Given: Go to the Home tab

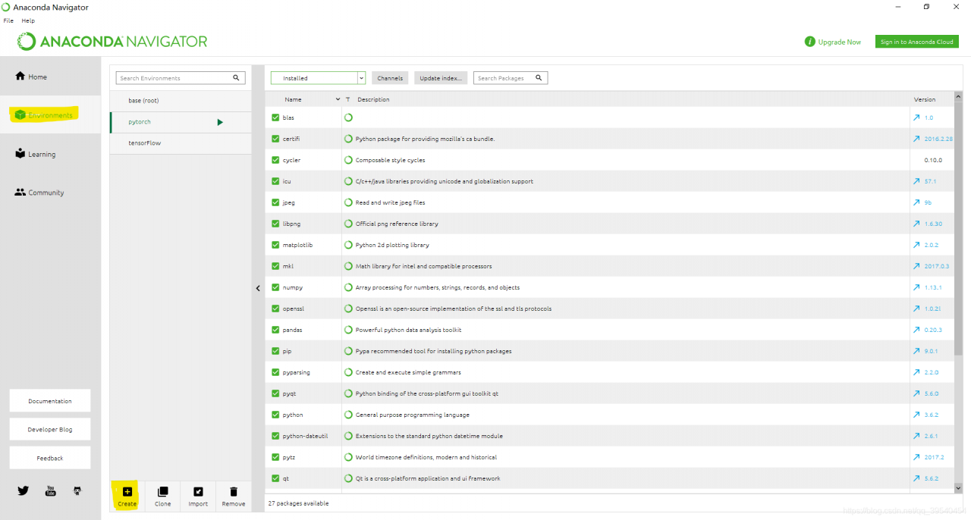Looking at the screenshot, I should (x=50, y=77).
